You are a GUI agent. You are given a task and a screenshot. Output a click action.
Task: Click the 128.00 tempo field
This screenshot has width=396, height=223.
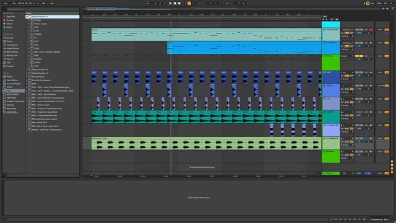(21, 3)
